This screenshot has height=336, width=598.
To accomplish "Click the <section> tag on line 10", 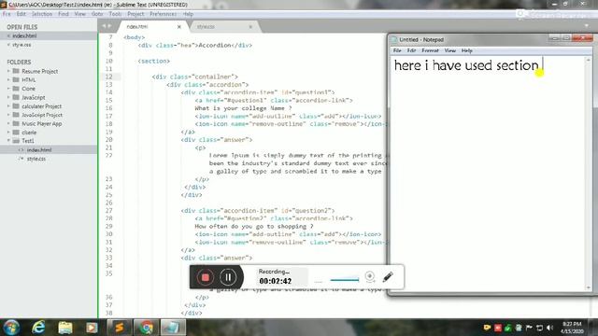I will [153, 61].
